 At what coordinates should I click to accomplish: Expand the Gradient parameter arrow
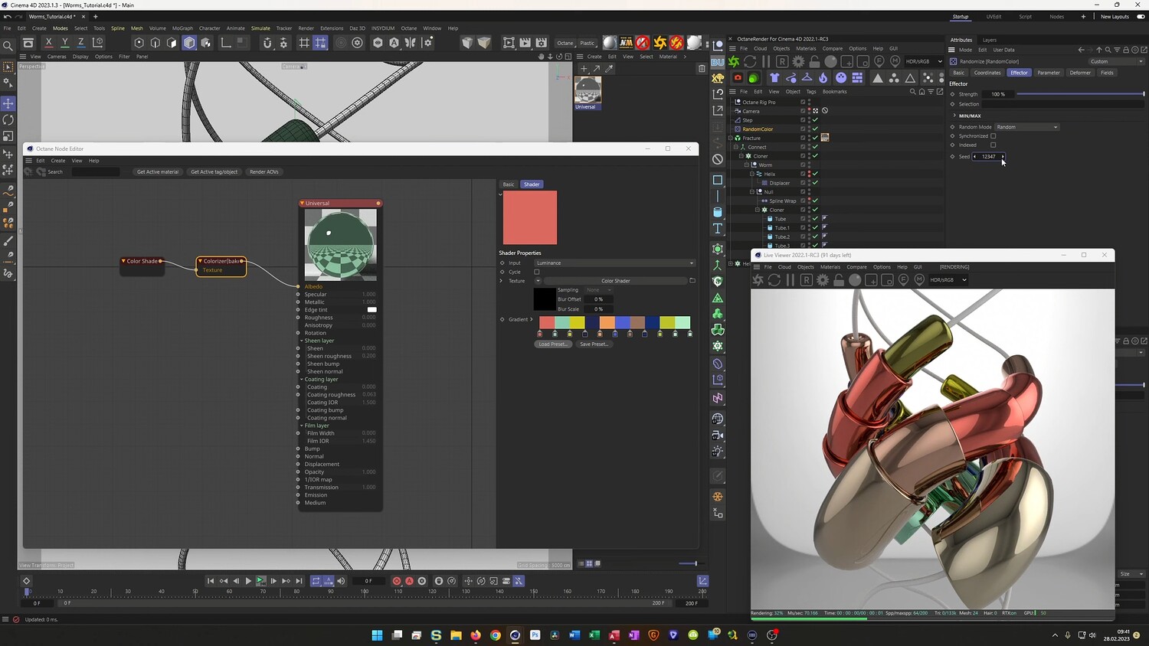pyautogui.click(x=532, y=319)
